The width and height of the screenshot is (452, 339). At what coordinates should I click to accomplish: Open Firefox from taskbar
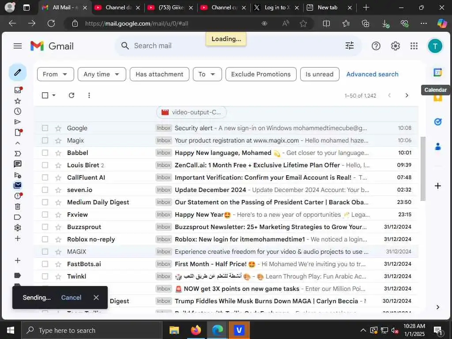point(196,330)
